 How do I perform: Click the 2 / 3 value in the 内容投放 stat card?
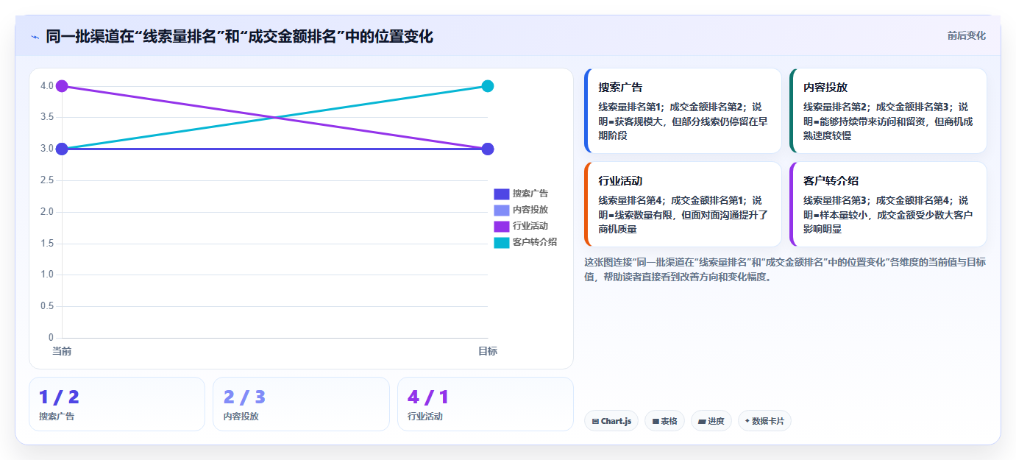click(x=244, y=397)
